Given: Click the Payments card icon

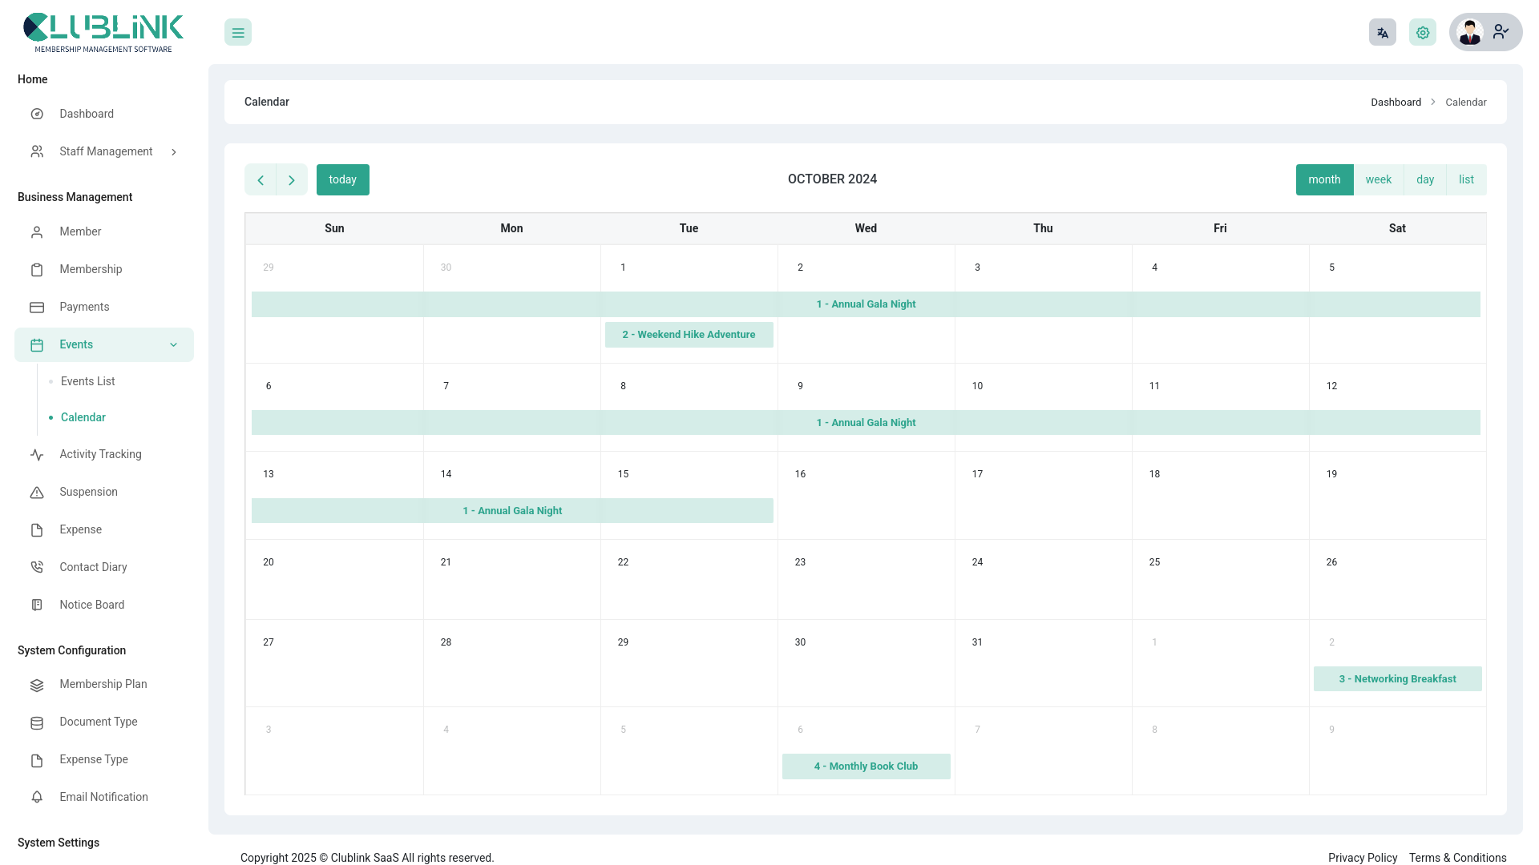Looking at the screenshot, I should tap(37, 307).
